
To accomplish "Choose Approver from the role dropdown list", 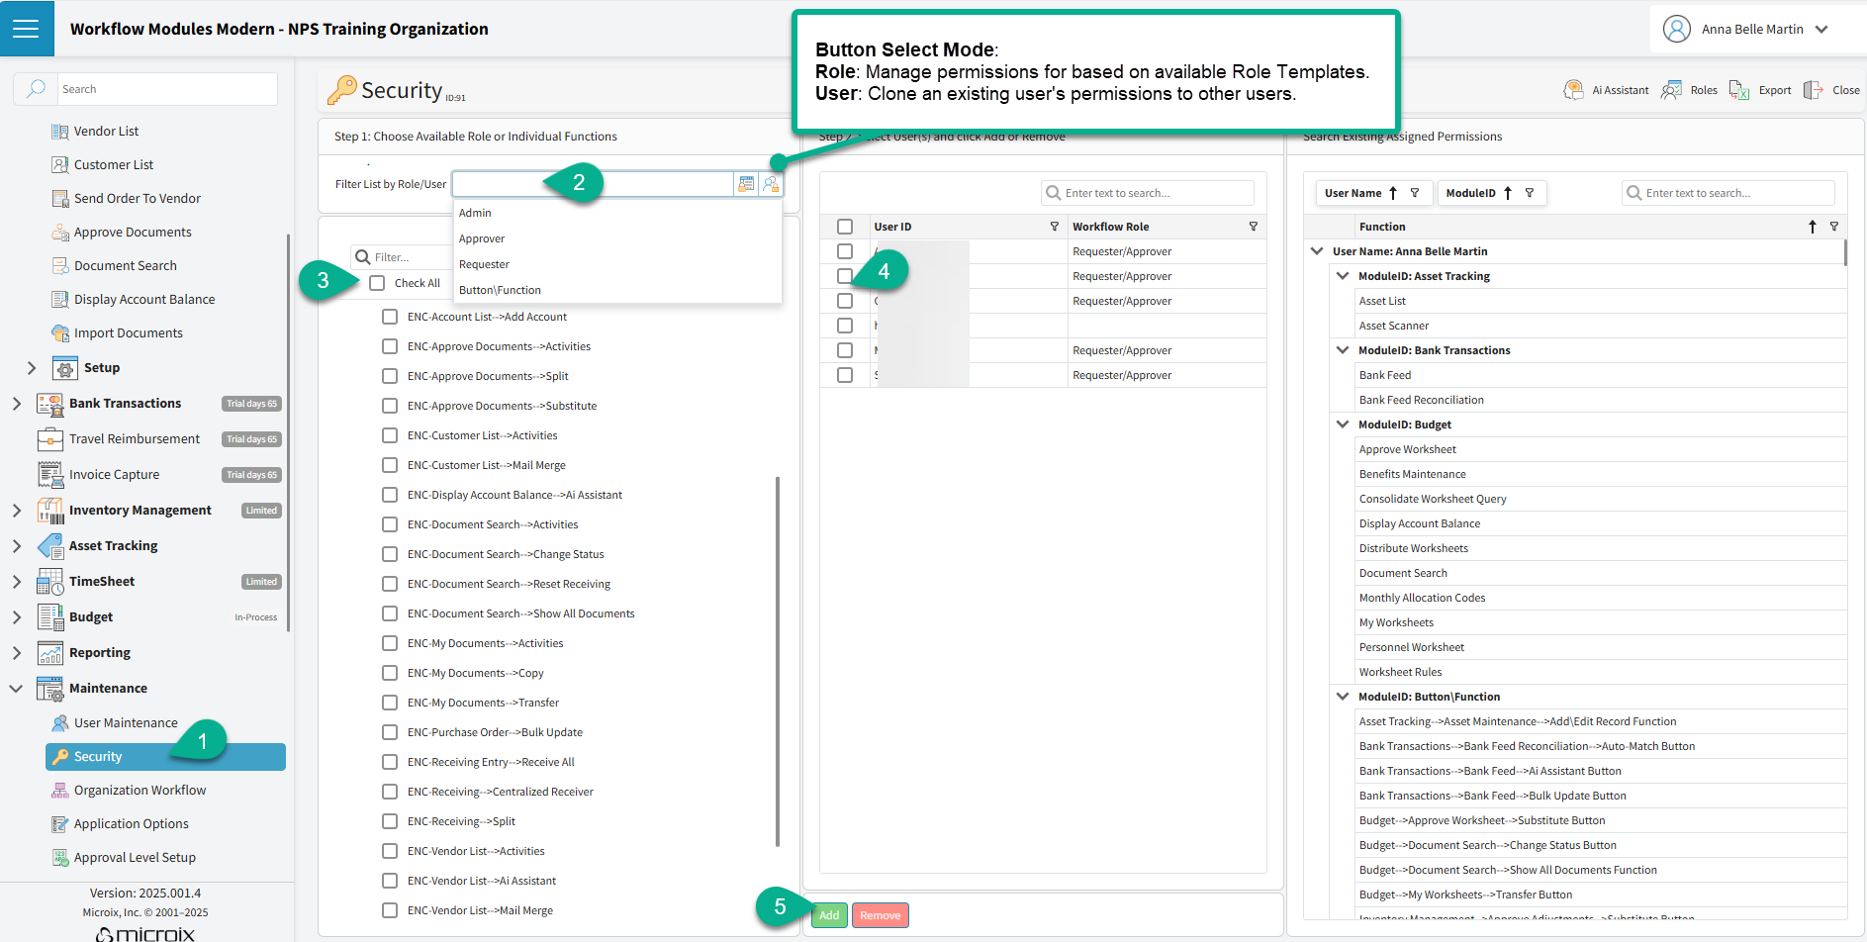I will click(482, 238).
